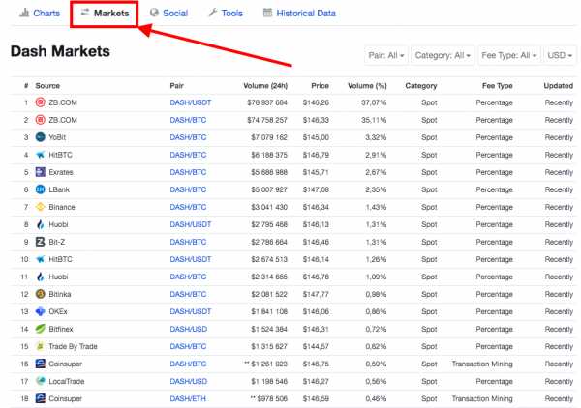Image resolution: width=581 pixels, height=408 pixels.
Task: Click the Trade By Trade icon
Action: click(x=40, y=346)
